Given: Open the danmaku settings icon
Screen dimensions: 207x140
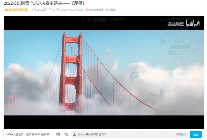Looking at the screenshot, I should [x=66, y=135].
